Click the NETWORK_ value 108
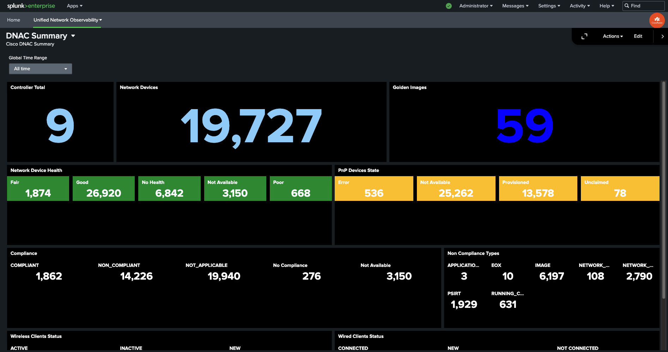The image size is (668, 352). click(x=595, y=276)
